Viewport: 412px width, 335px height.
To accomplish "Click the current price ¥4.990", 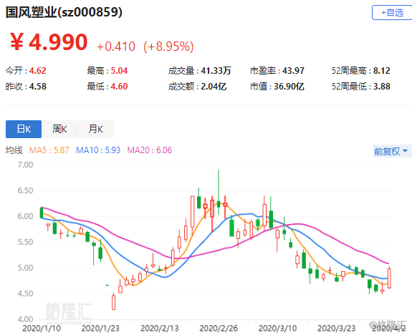I will (49, 42).
